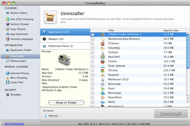Click the Show in Finder button
190x126 pixels.
66,103
